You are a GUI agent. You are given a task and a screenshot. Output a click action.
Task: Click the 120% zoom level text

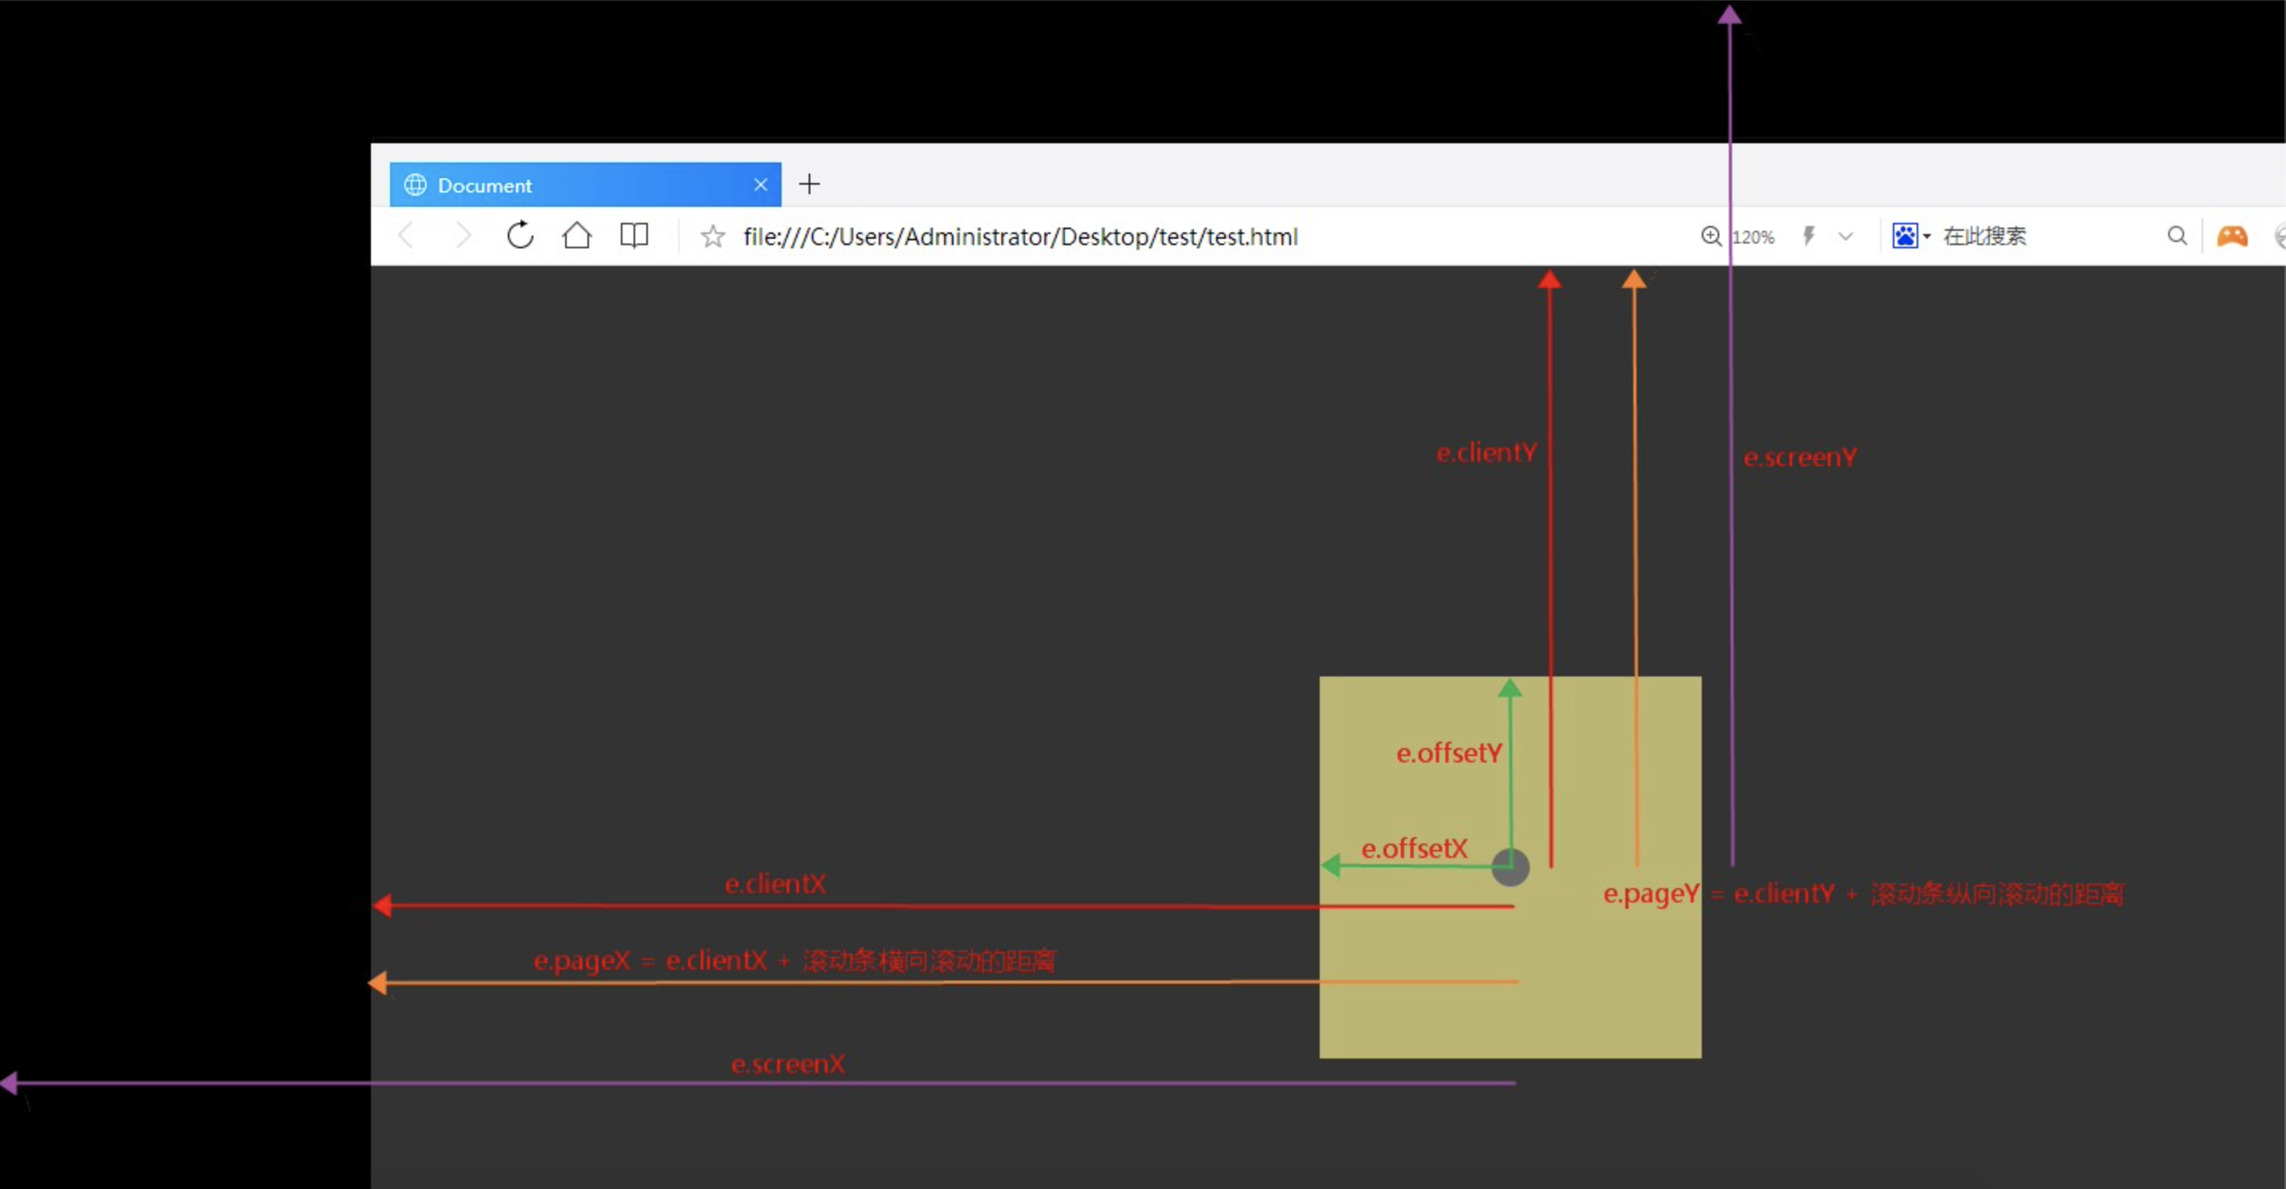(1754, 237)
